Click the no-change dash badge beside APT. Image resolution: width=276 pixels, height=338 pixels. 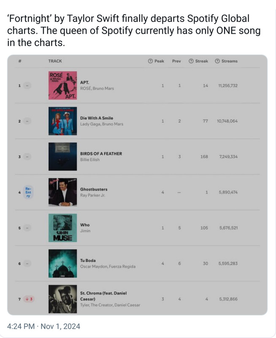click(x=27, y=86)
